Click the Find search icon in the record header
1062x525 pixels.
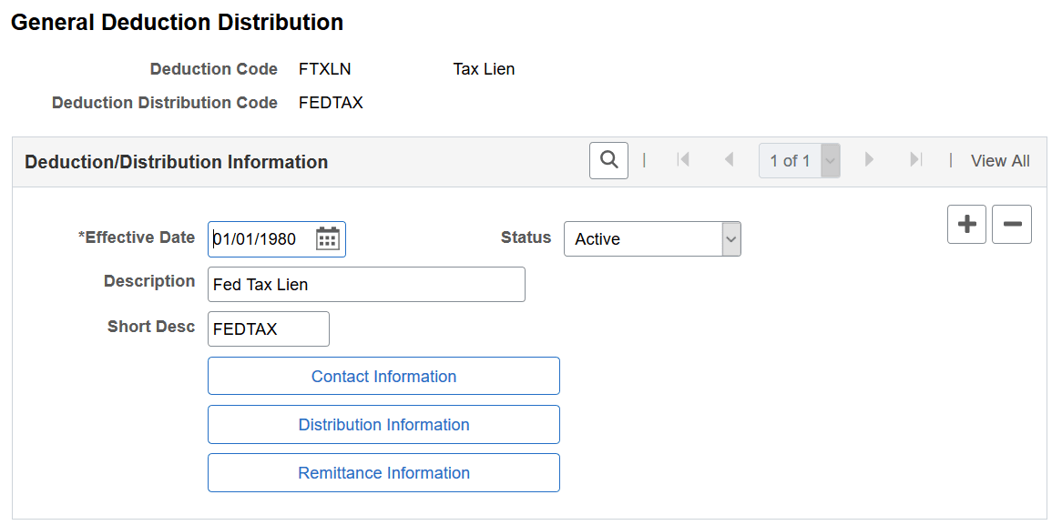click(608, 159)
